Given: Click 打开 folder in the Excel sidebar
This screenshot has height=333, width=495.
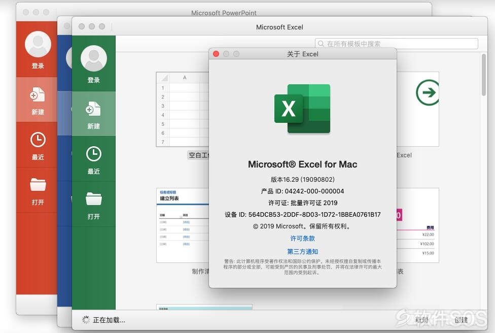Looking at the screenshot, I should point(94,205).
